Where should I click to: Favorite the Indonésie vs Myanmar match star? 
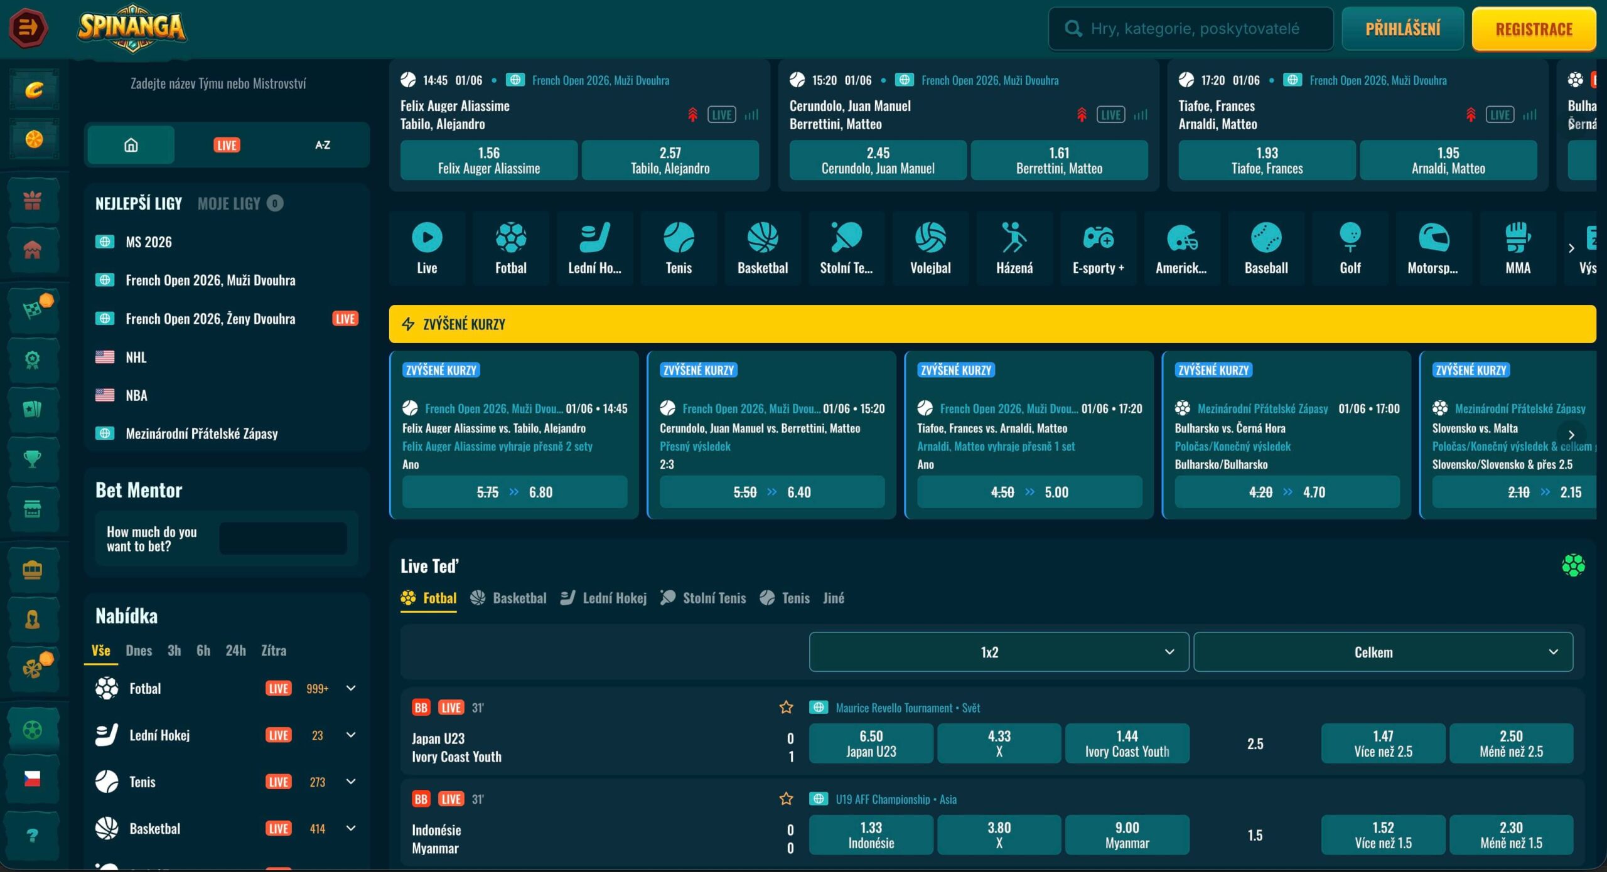coord(786,799)
